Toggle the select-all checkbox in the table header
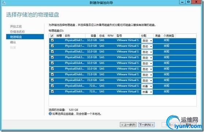This screenshot has width=204, height=132. coord(52,36)
